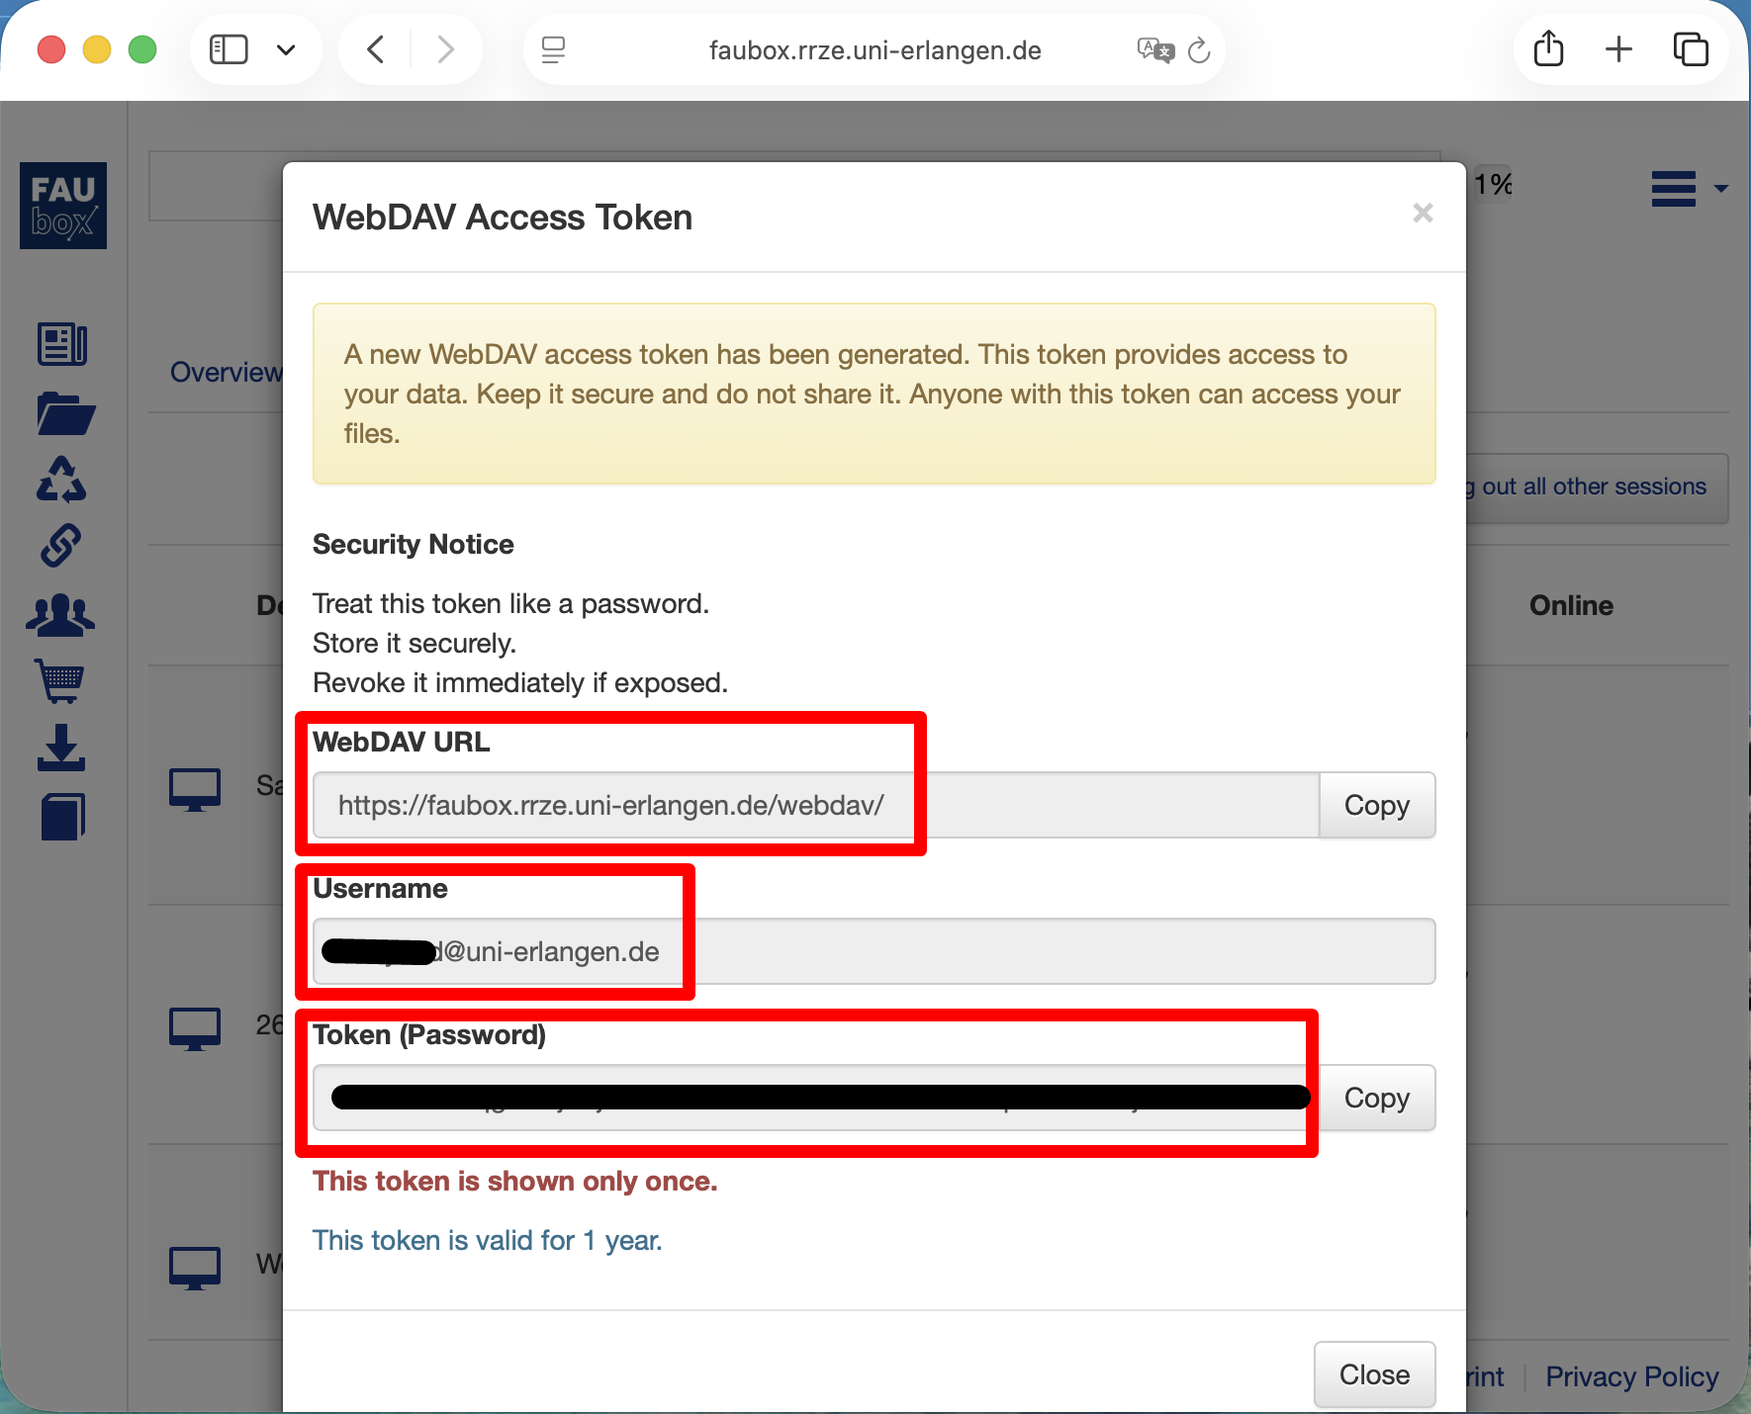Open the groups and members sidebar icon
1751x1414 pixels.
click(x=61, y=614)
